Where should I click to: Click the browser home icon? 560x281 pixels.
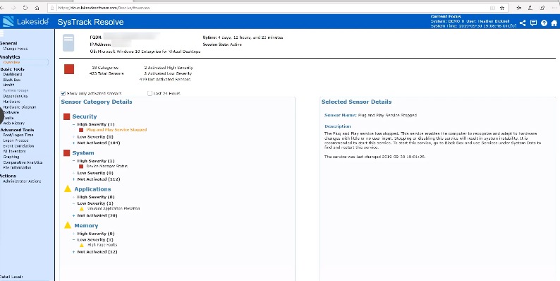pyautogui.click(x=37, y=8)
